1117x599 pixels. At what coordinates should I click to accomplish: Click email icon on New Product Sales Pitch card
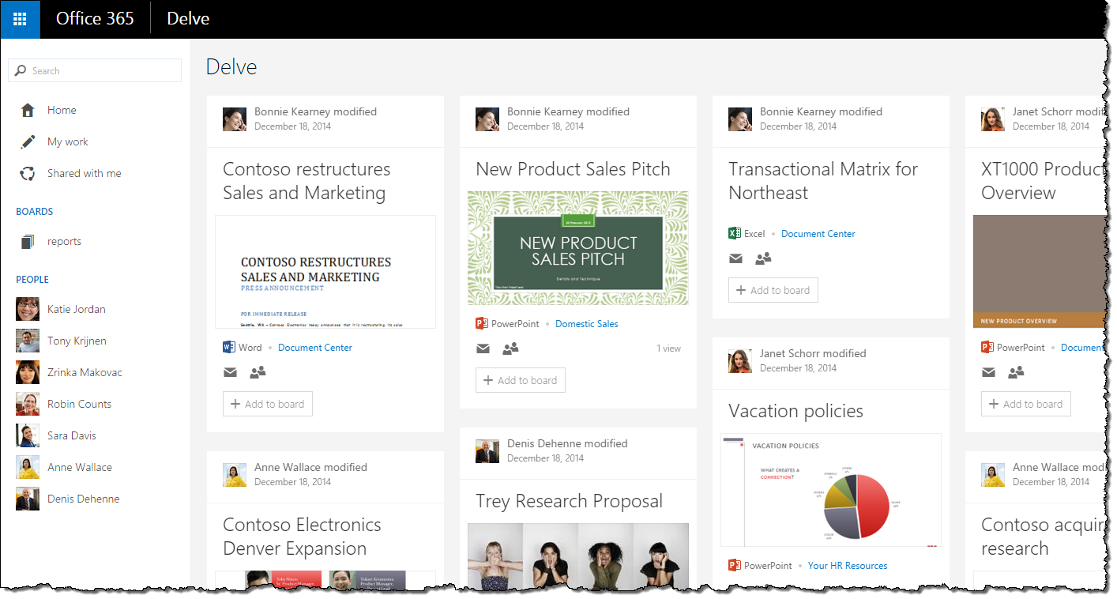483,348
